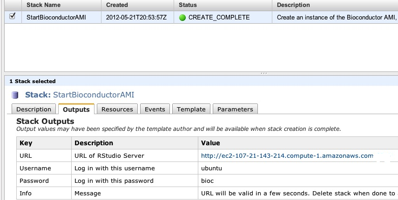Click the ubuntu username value

(x=212, y=168)
